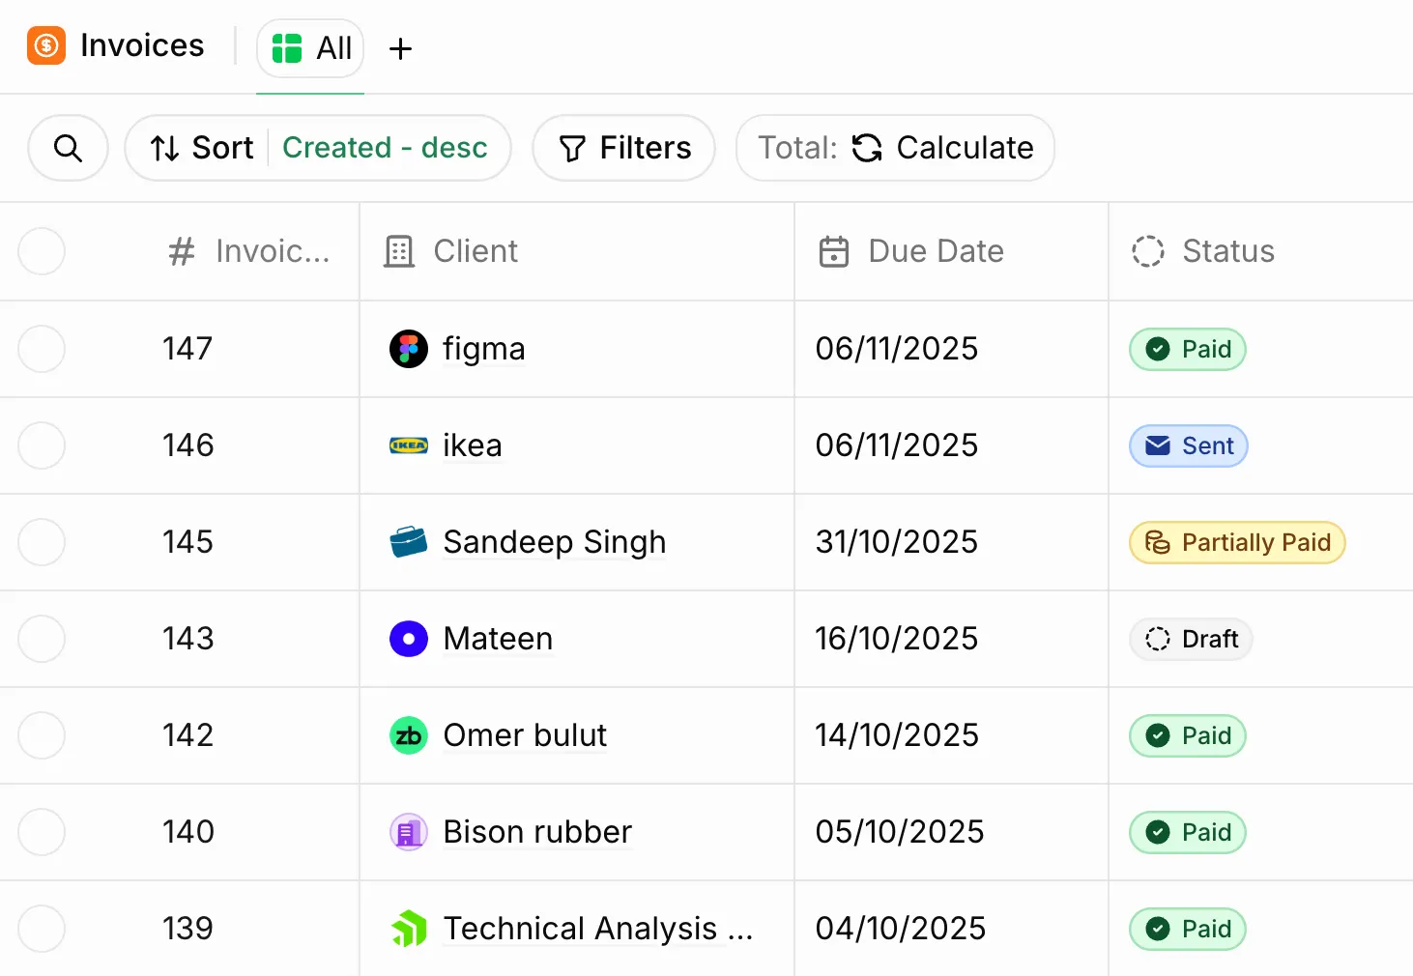Image resolution: width=1413 pixels, height=976 pixels.
Task: Open the Technical Analysis client link
Action: 597,929
